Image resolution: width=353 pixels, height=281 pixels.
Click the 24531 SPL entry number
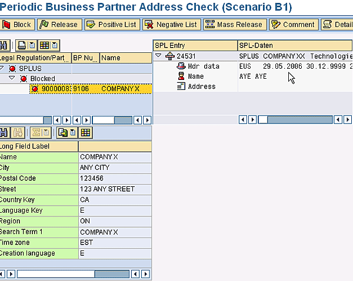(x=186, y=56)
